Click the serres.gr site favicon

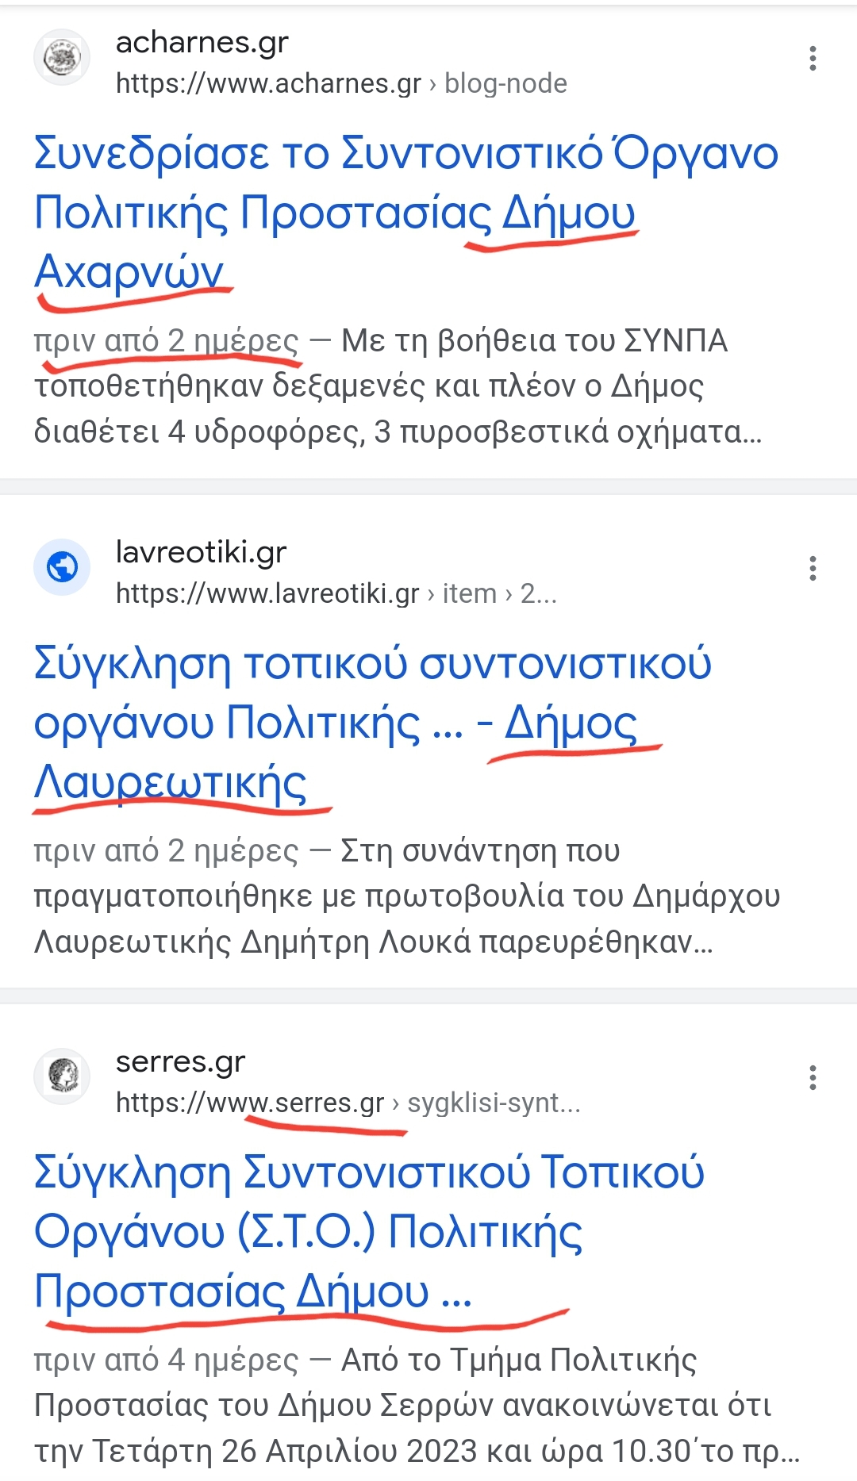pyautogui.click(x=62, y=1076)
